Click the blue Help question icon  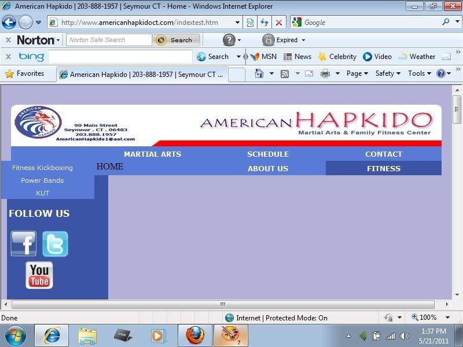(440, 73)
